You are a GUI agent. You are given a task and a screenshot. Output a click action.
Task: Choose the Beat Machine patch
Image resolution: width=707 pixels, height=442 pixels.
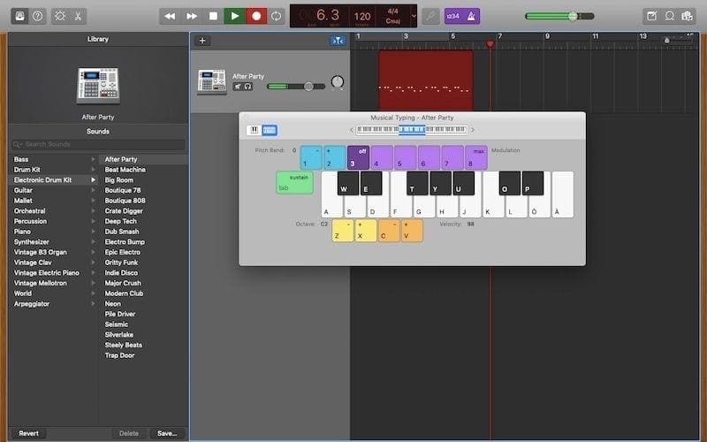125,170
